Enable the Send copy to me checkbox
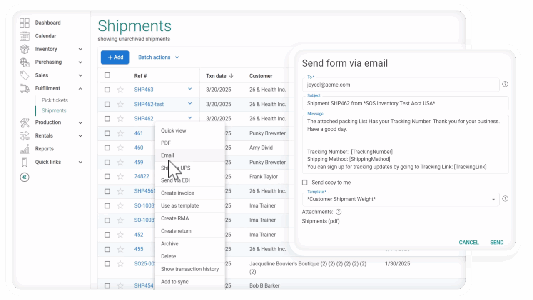 point(305,182)
